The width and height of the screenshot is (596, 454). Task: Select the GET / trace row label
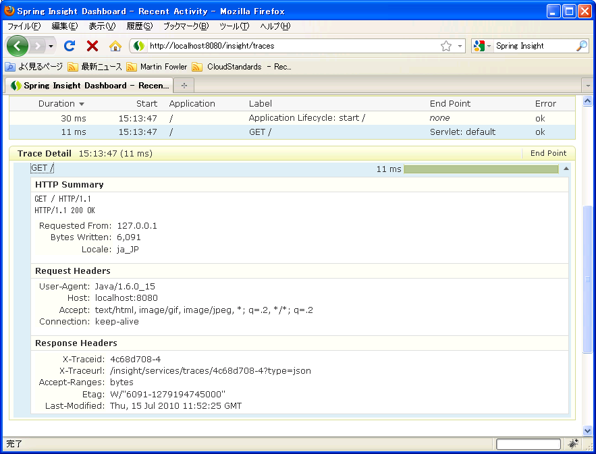tap(260, 132)
